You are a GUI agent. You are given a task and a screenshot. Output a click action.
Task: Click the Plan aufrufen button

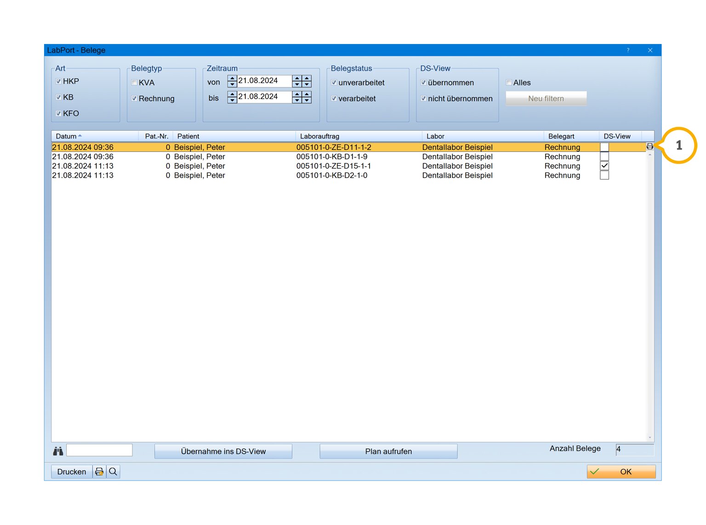pyautogui.click(x=388, y=452)
